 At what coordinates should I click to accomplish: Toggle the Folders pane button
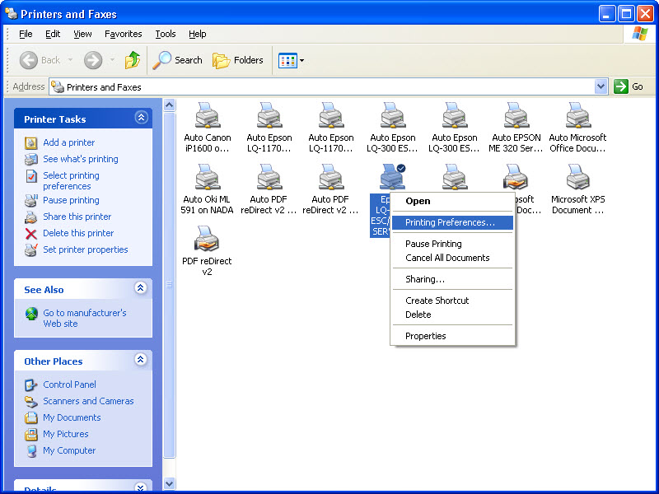point(238,60)
